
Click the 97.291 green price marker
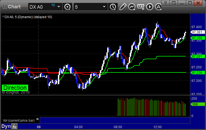pos(198,56)
